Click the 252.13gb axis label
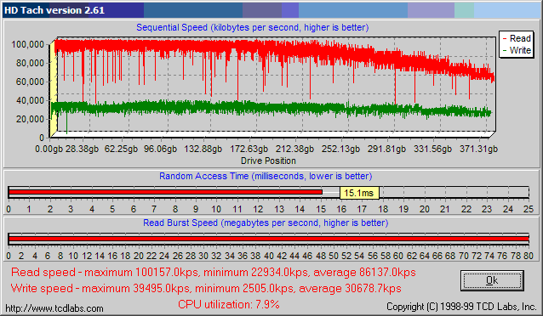Image resolution: width=543 pixels, height=316 pixels. 340,149
